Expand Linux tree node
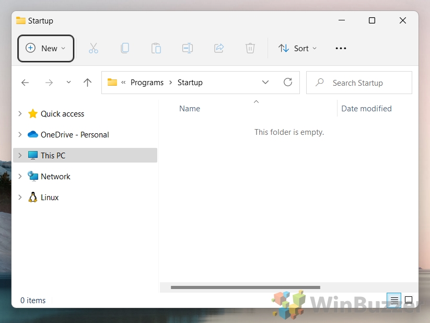Image resolution: width=430 pixels, height=323 pixels. point(20,198)
